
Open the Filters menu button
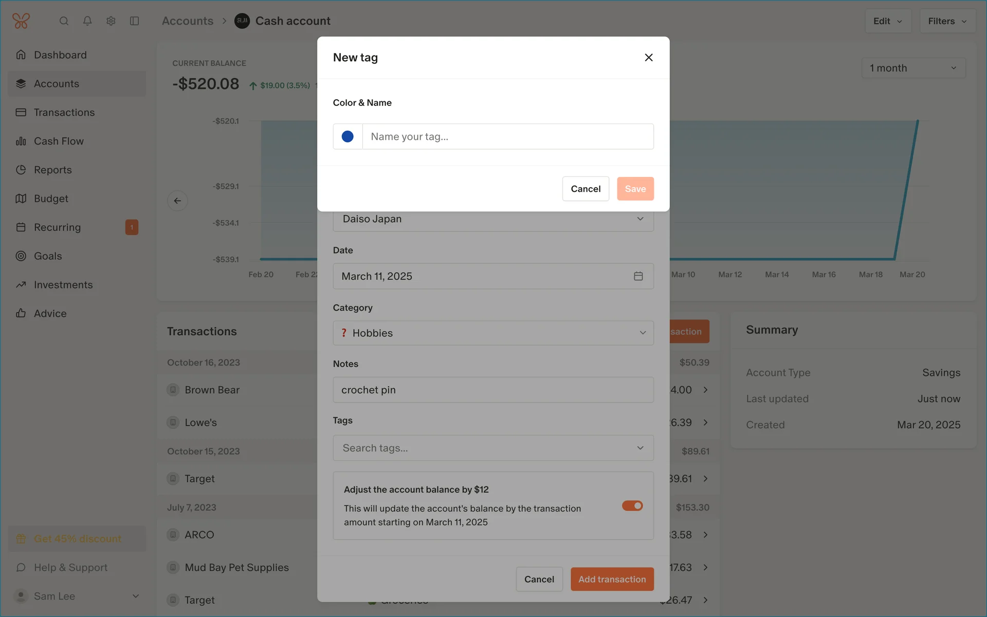[947, 21]
